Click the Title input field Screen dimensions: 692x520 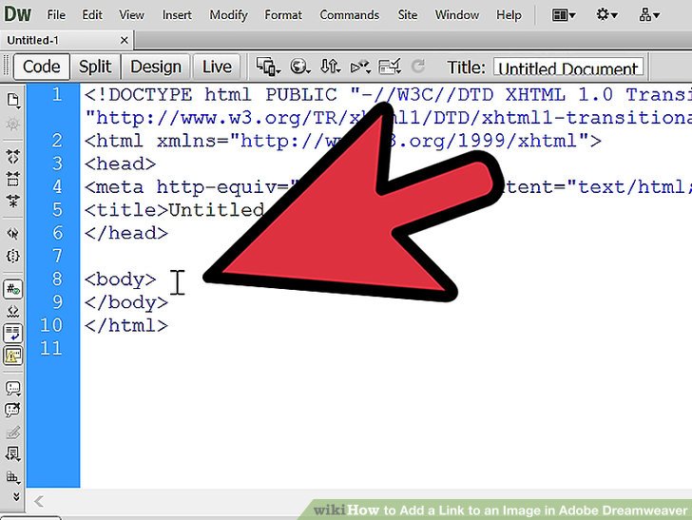coord(568,67)
